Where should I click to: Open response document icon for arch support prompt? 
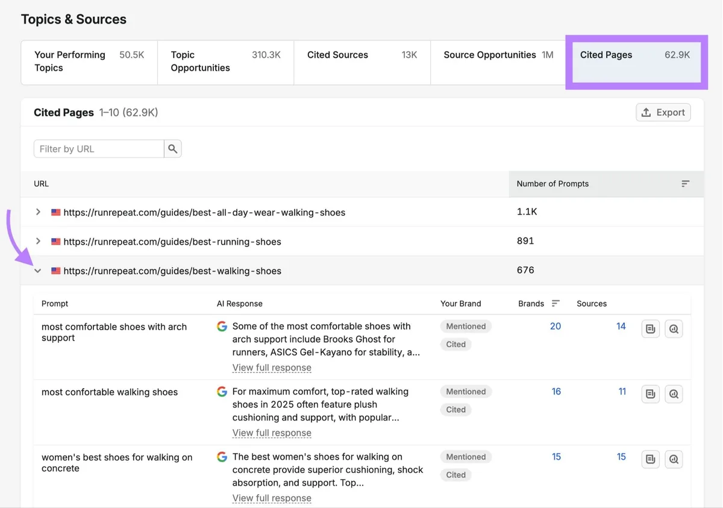[x=651, y=329]
